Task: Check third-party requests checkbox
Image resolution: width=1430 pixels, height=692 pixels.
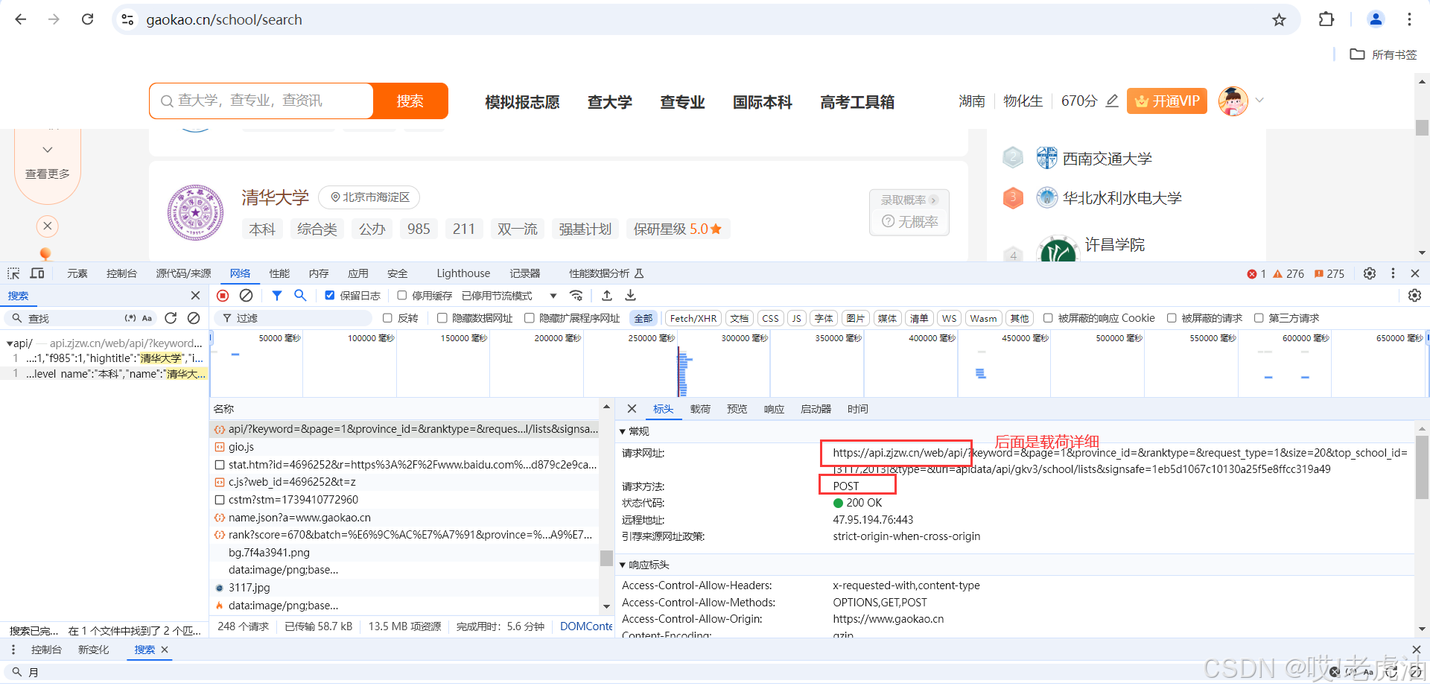Action: [1259, 318]
